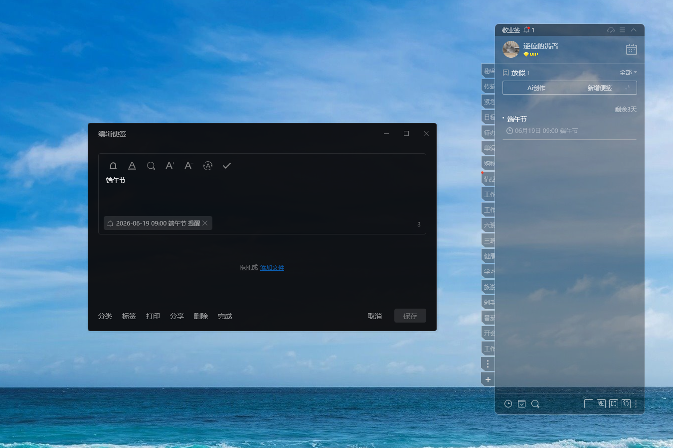Click the 新增便签 button
Image resolution: width=673 pixels, height=448 pixels.
click(599, 88)
